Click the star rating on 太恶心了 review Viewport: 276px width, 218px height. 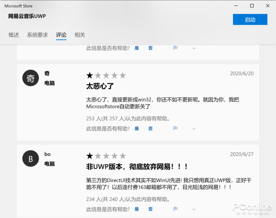(x=106, y=75)
